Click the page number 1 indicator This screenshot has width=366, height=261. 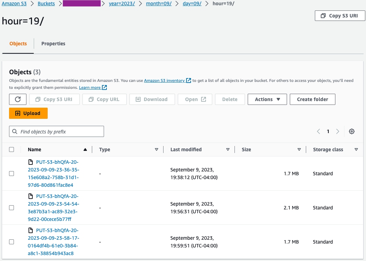pyautogui.click(x=328, y=131)
